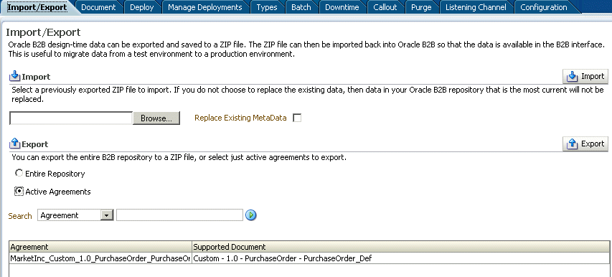Run the agreement search with green arrow
This screenshot has height=277, width=612.
pyautogui.click(x=250, y=215)
